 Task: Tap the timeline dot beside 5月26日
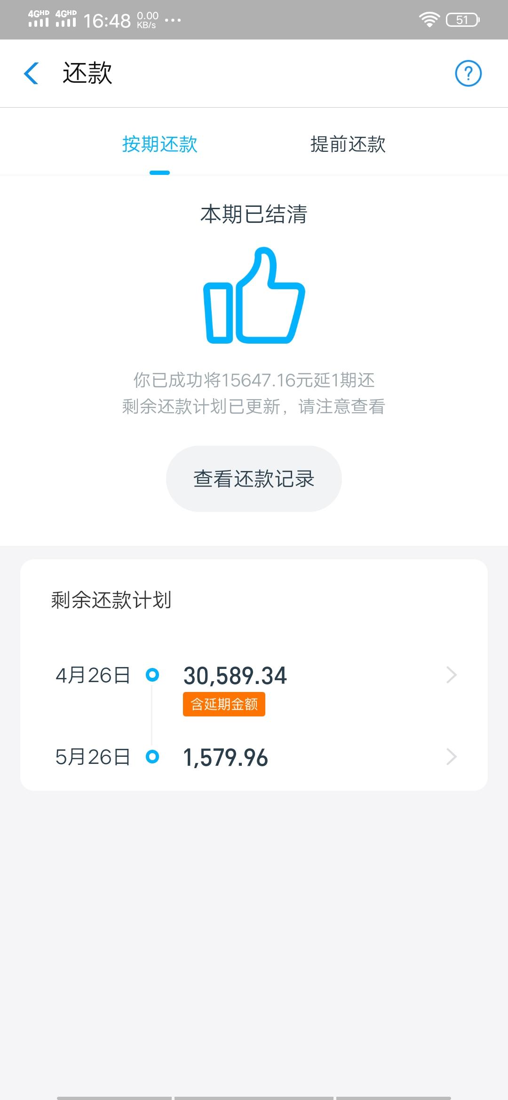point(152,757)
